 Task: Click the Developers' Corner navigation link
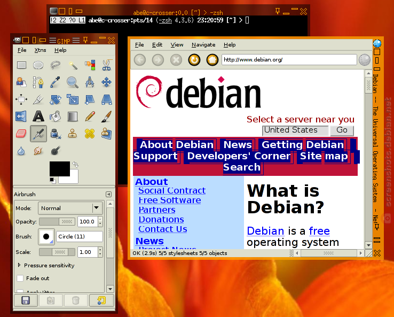point(239,156)
